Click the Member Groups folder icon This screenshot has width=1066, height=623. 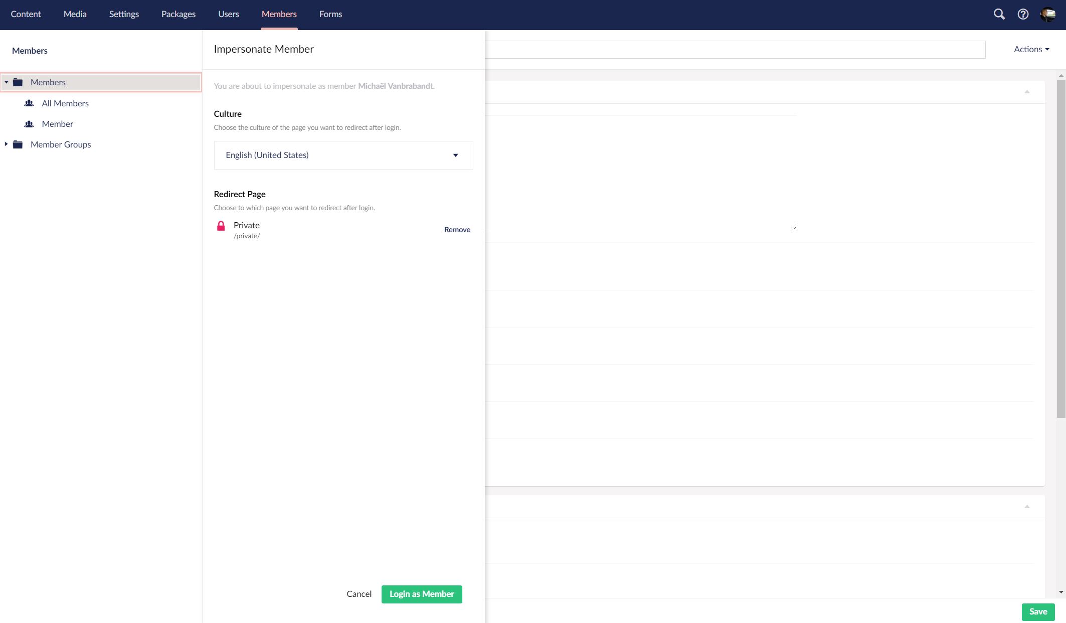pyautogui.click(x=18, y=144)
